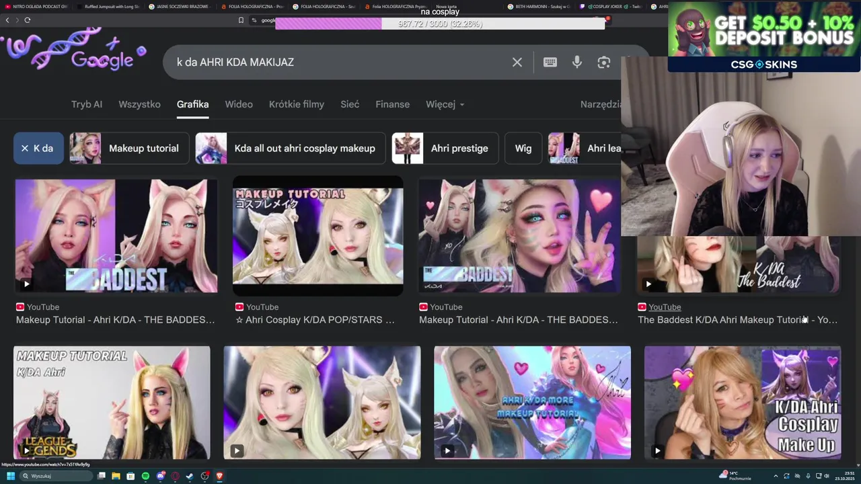Switch to 'JASNE SOCZEWKI BRAZOWE' browser tab
The width and height of the screenshot is (861, 484).
[x=179, y=6]
